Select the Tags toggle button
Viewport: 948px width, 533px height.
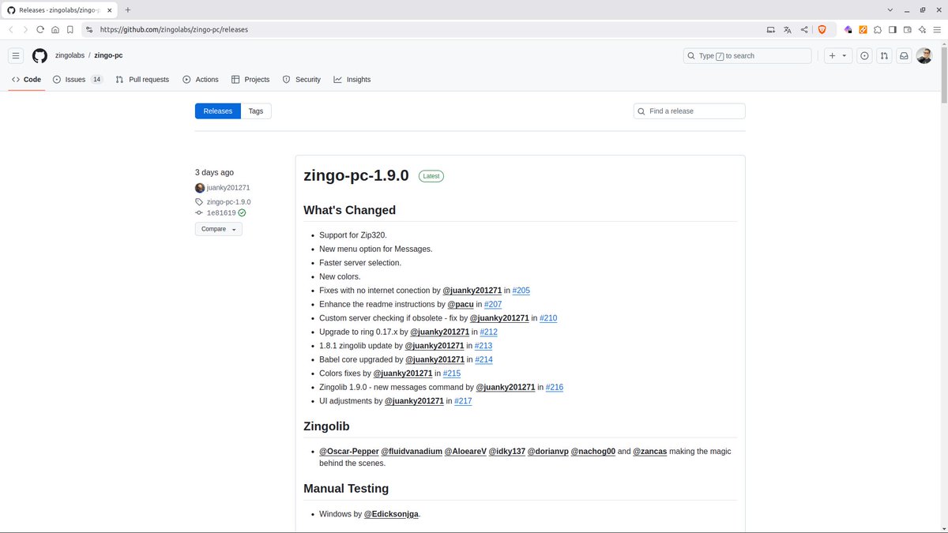256,111
